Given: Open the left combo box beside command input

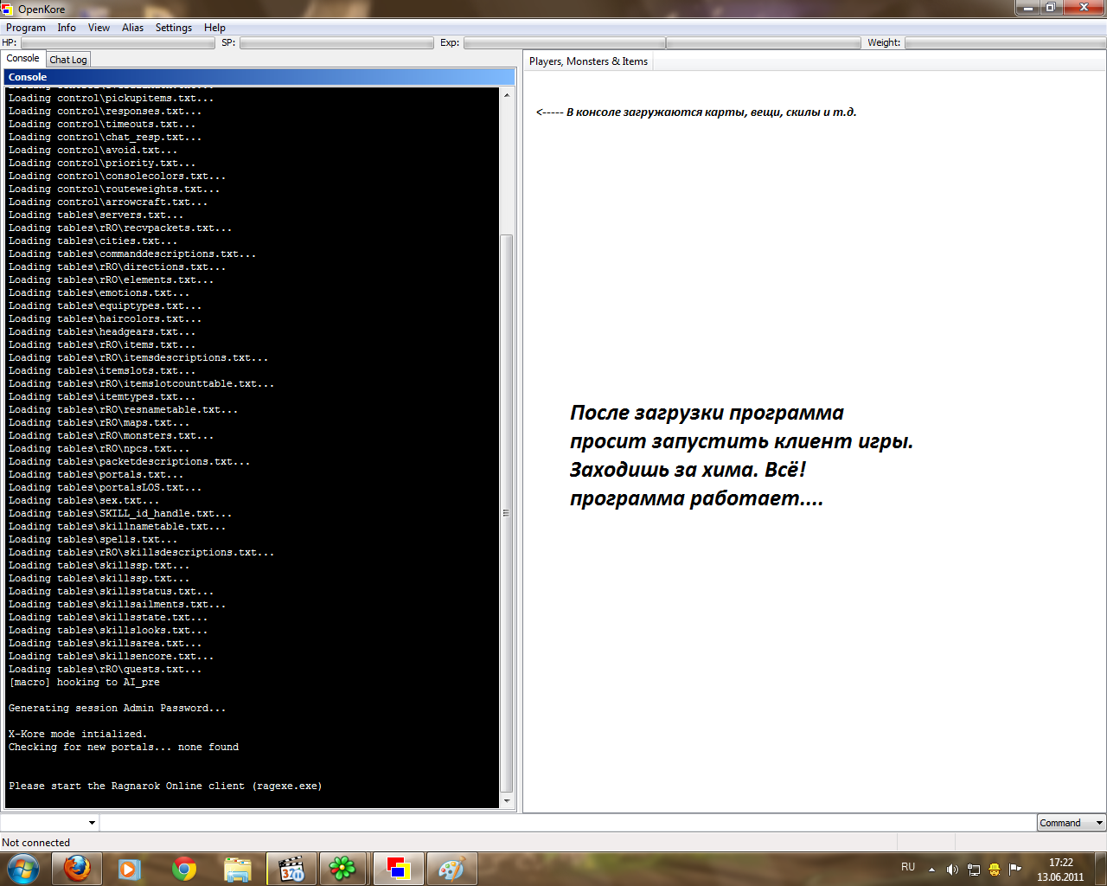Looking at the screenshot, I should (x=50, y=823).
